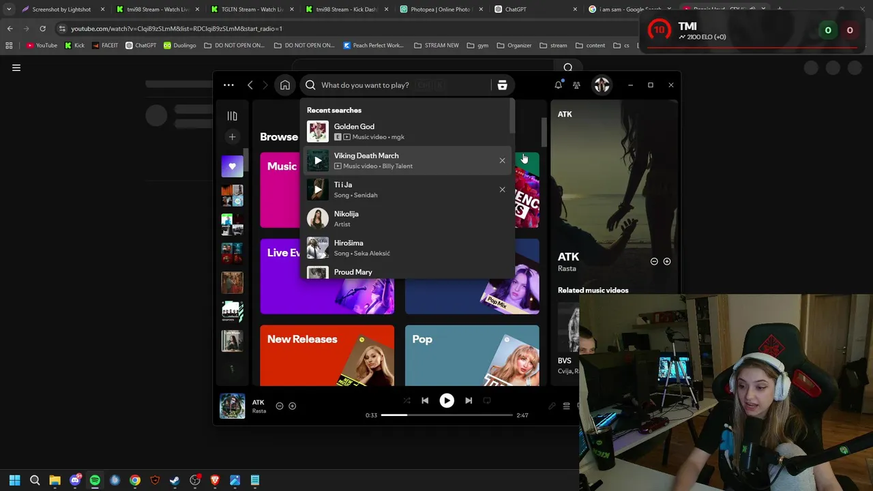Click the Play button in player bar

[447, 401]
